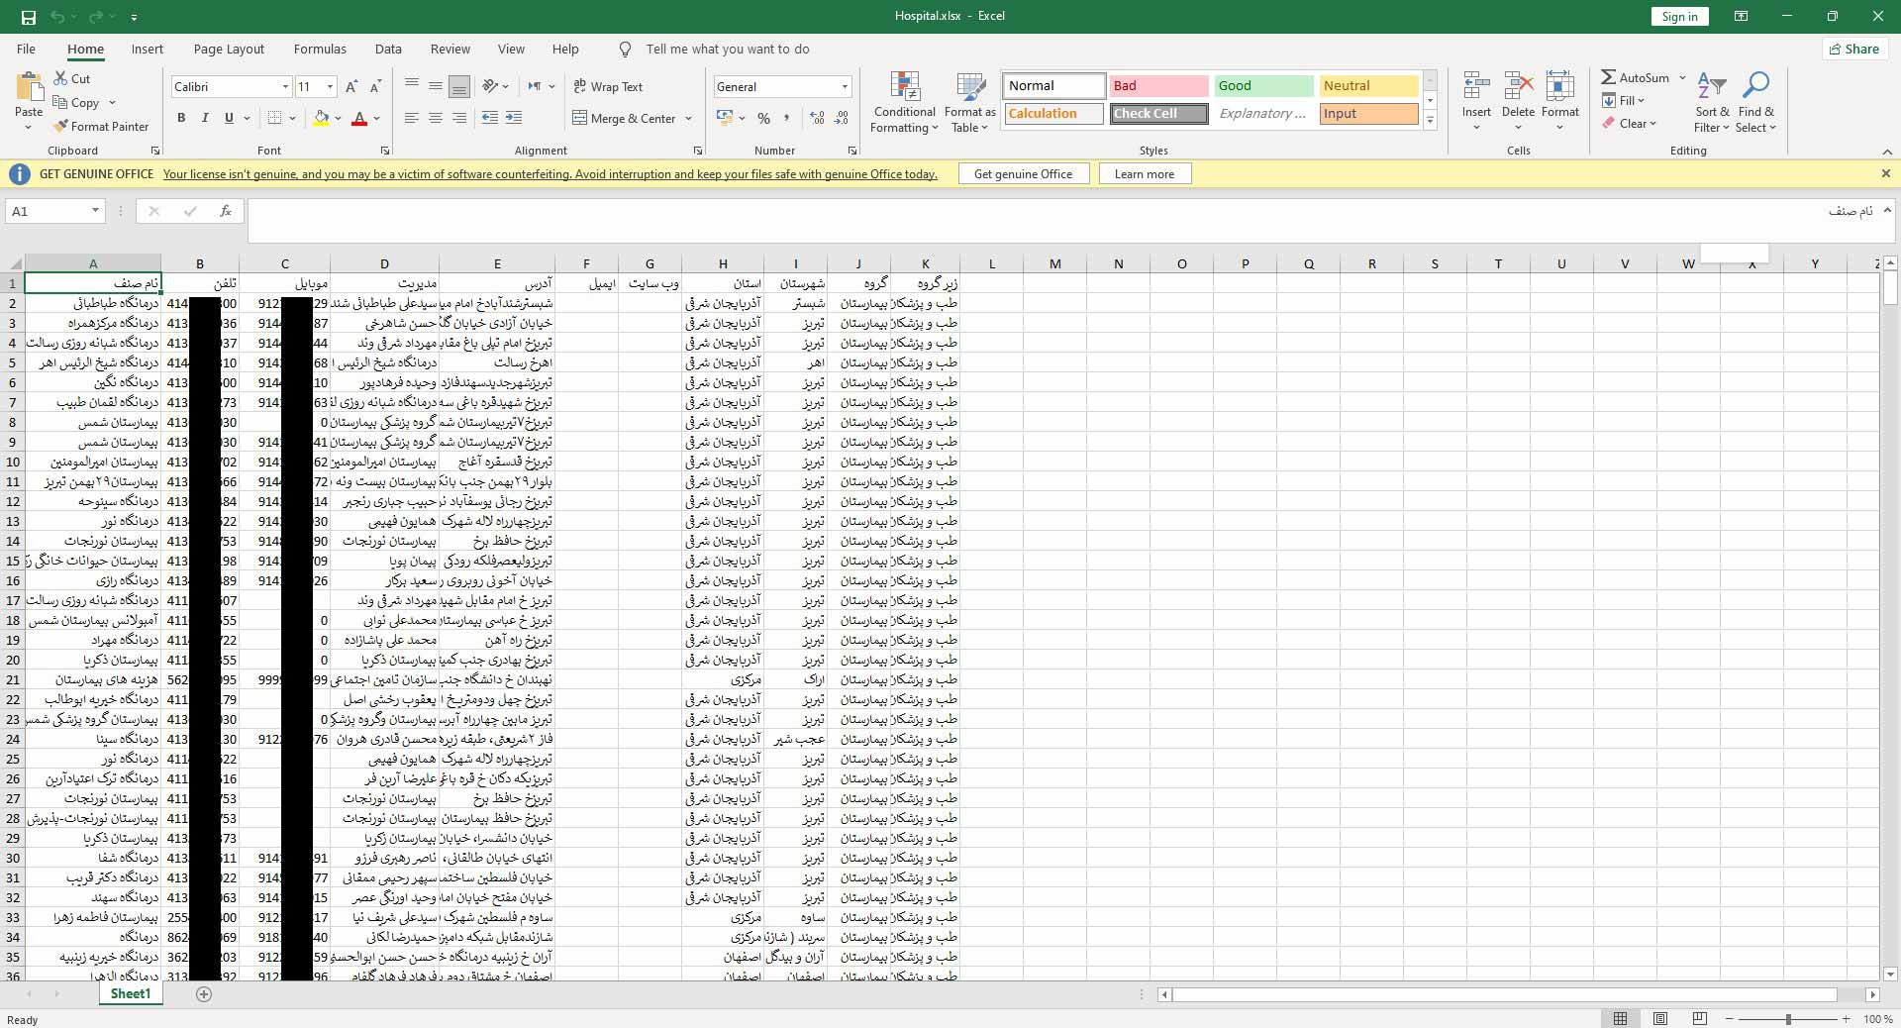Open the Page Layout ribbon tab
Screen dimensions: 1901x1028
point(229,50)
